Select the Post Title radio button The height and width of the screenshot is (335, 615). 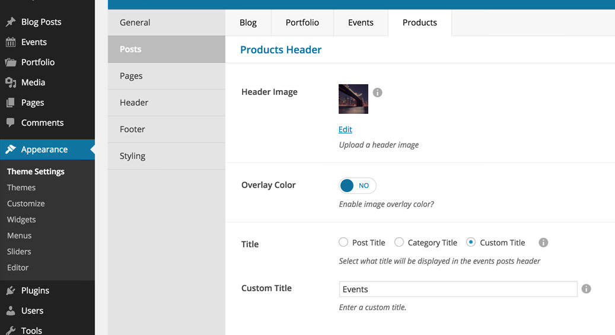343,242
